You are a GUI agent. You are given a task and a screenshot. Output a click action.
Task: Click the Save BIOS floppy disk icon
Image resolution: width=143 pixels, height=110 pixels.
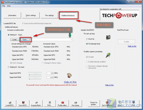tap(23, 103)
